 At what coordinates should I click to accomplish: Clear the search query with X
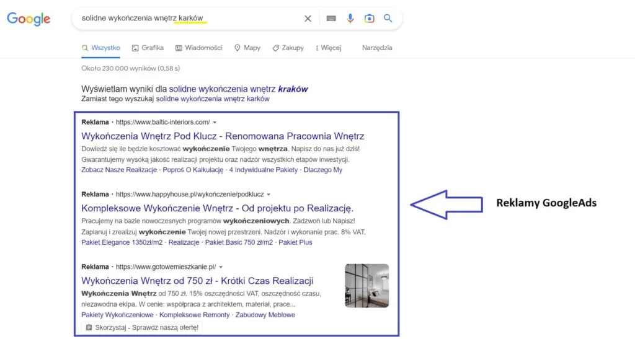pos(308,18)
